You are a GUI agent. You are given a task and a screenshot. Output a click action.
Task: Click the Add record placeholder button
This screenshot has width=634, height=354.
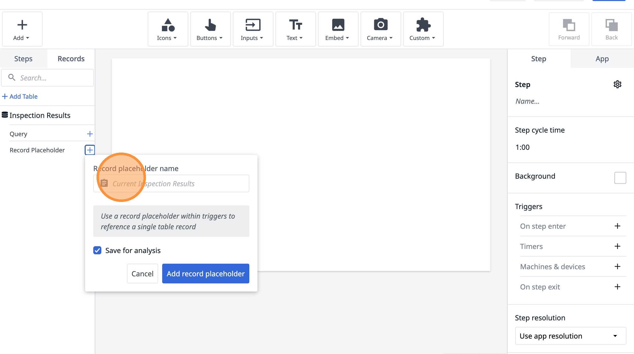pos(206,274)
